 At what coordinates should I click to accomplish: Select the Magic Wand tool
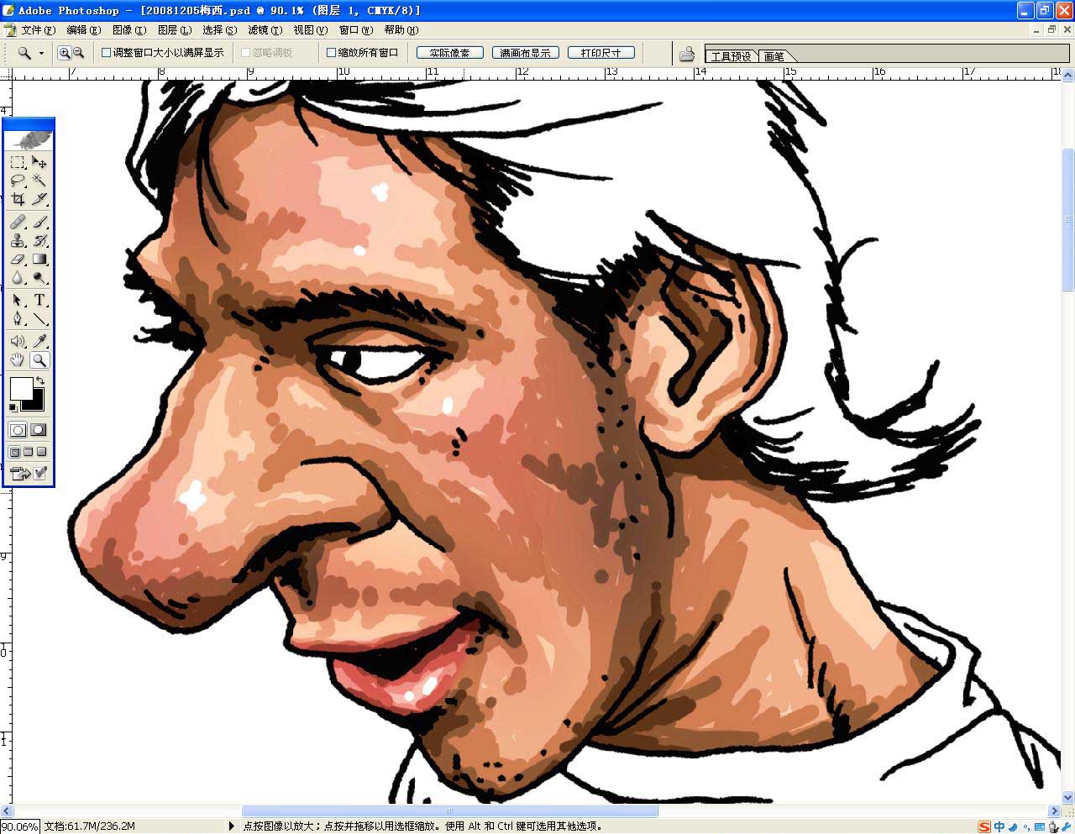(39, 181)
